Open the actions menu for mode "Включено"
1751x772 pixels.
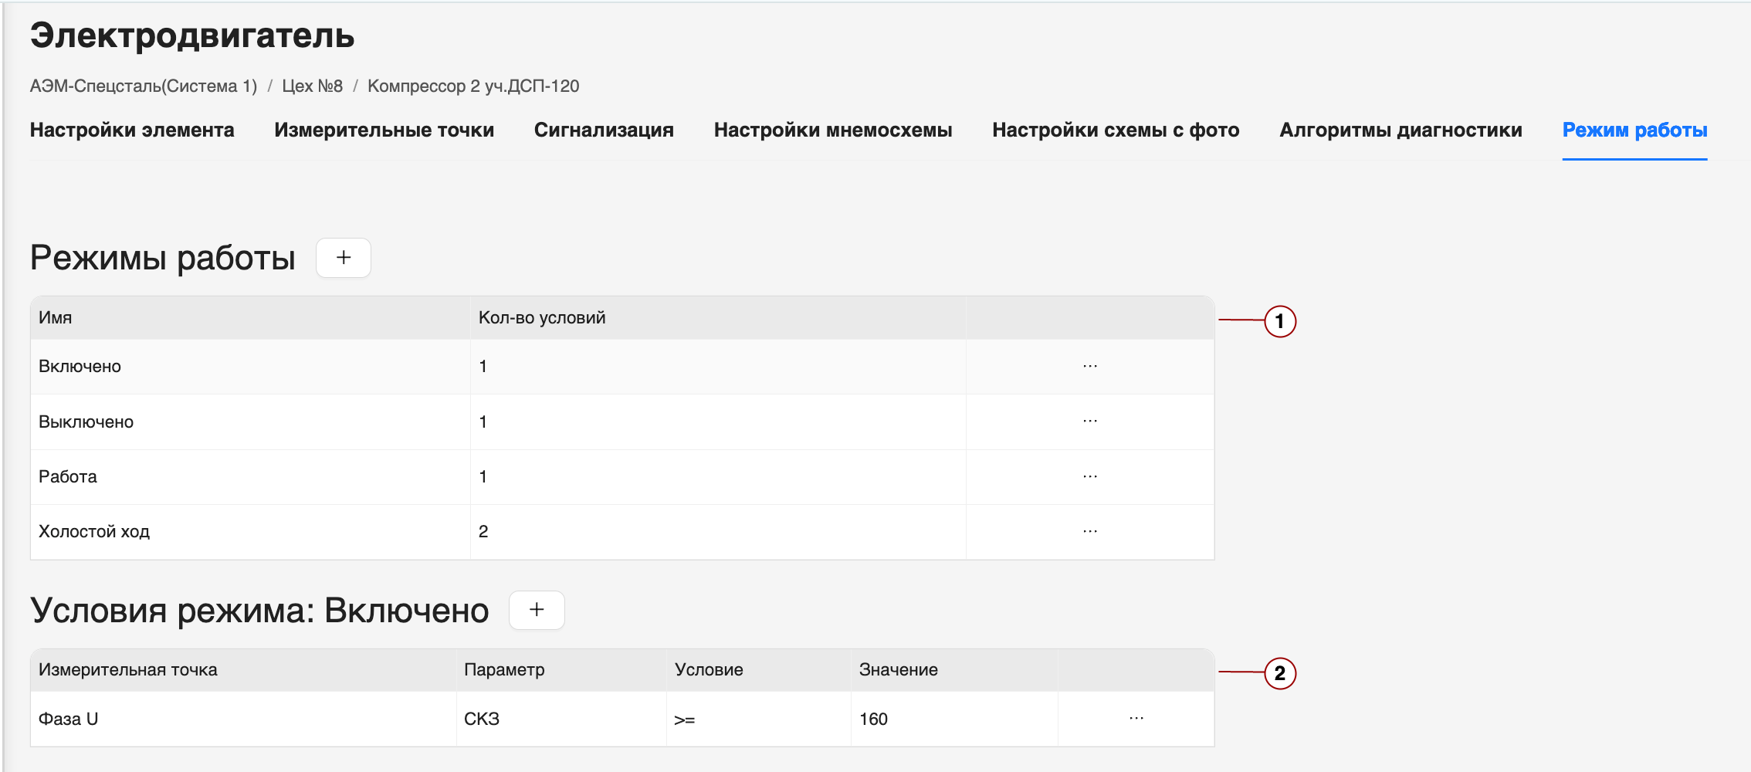[1089, 366]
